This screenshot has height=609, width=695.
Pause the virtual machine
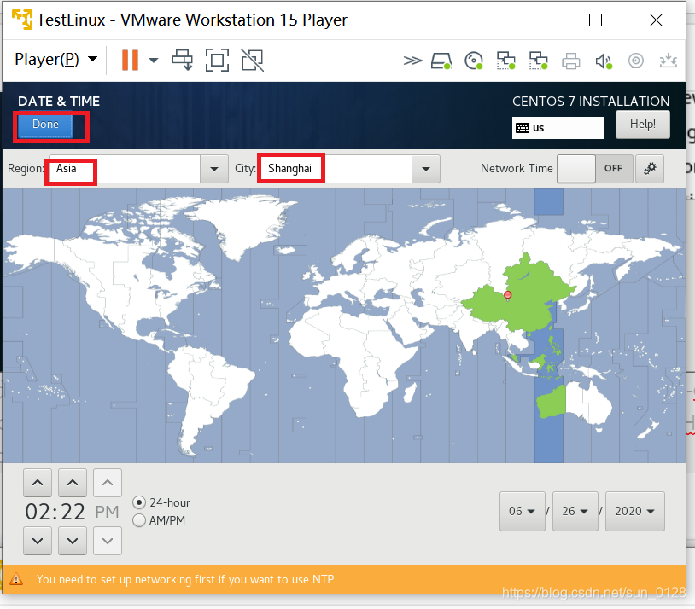pos(130,60)
